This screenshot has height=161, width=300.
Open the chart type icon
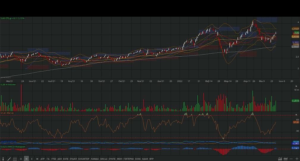[x=280, y=159]
